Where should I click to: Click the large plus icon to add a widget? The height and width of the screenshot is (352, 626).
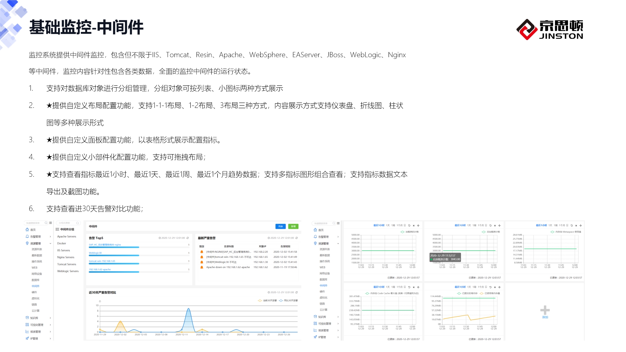tap(545, 310)
